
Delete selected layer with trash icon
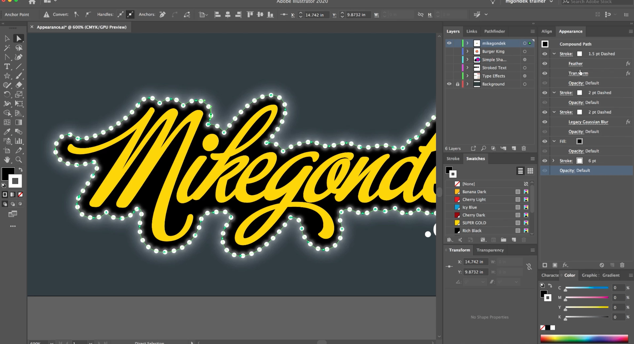tap(524, 148)
